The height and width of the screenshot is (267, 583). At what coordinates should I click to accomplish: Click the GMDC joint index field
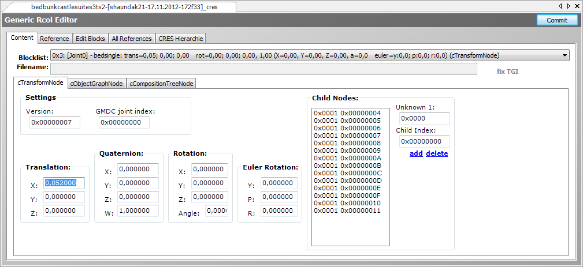pos(124,122)
